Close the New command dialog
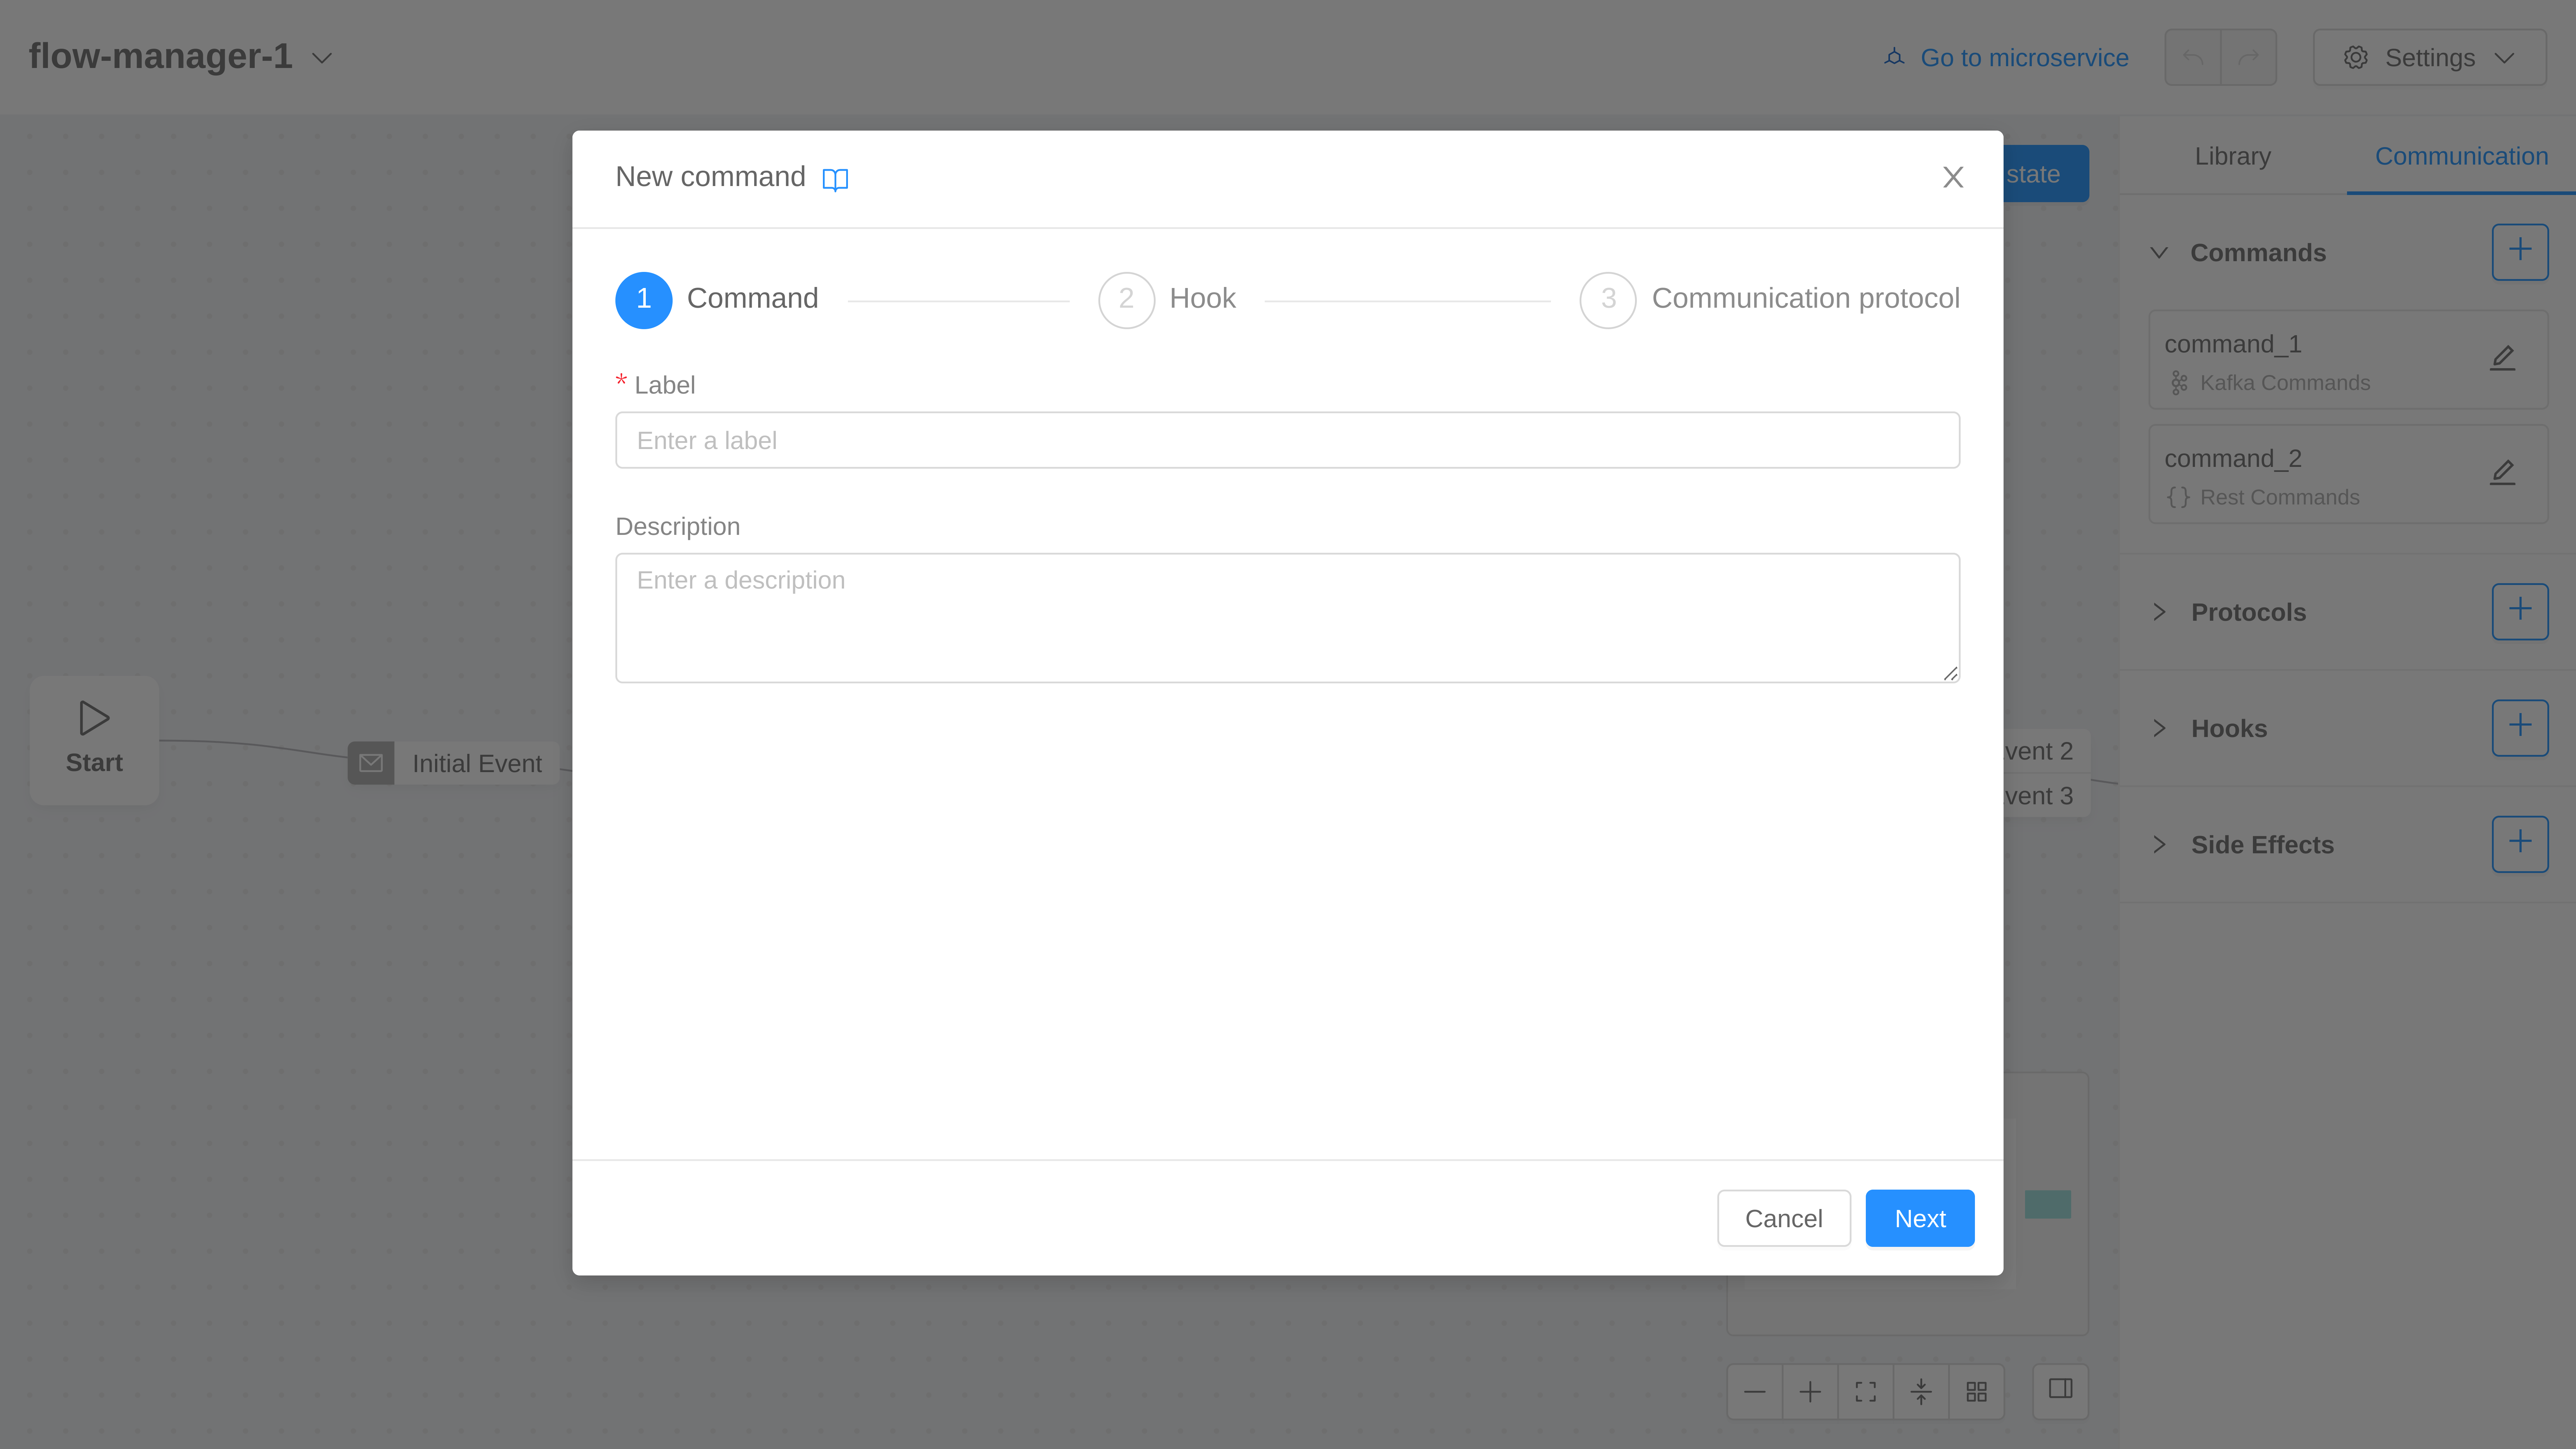Image resolution: width=2576 pixels, height=1449 pixels. (1952, 177)
